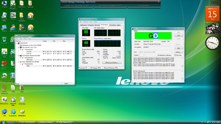Switch to CPUID Hardware Monitor taskbar button
The width and height of the screenshot is (221, 124).
64,122
